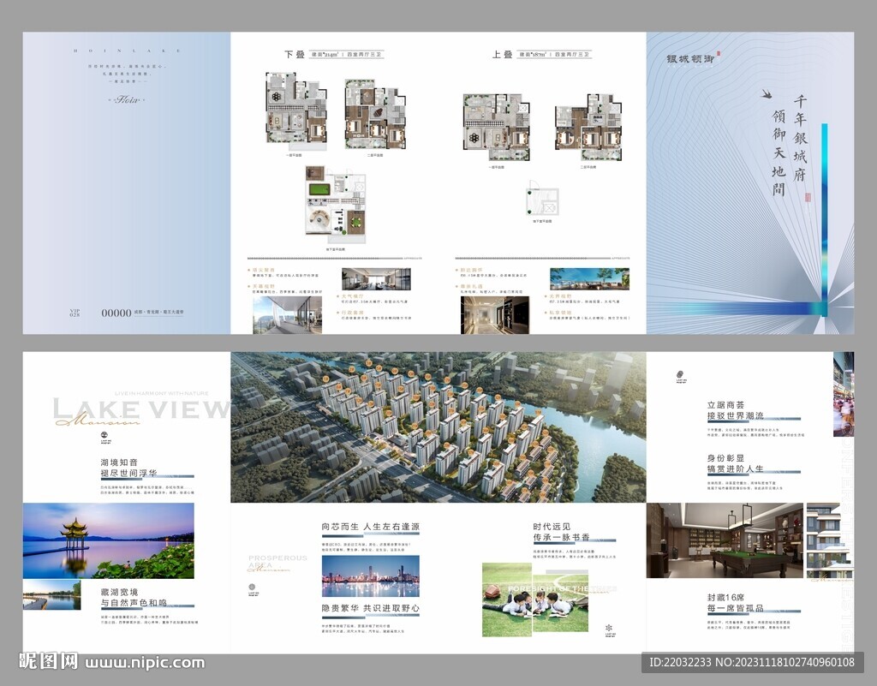This screenshot has height=686, width=877.
Task: Click the 下叠 heading
Action: pyautogui.click(x=295, y=54)
